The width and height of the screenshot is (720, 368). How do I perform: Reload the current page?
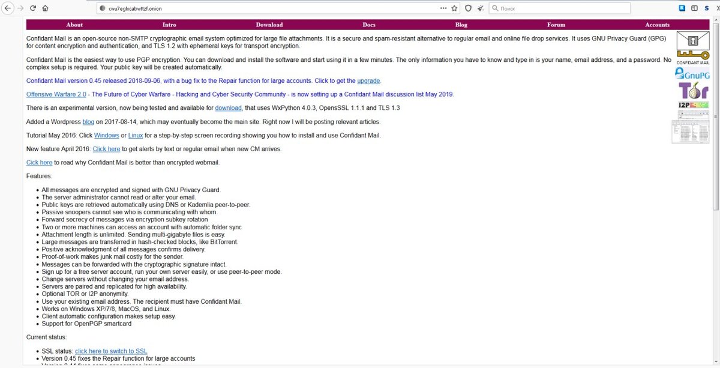point(33,8)
